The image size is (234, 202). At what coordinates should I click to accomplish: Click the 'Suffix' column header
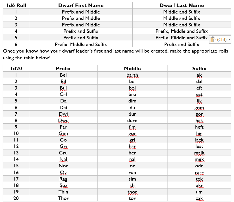[199, 68]
